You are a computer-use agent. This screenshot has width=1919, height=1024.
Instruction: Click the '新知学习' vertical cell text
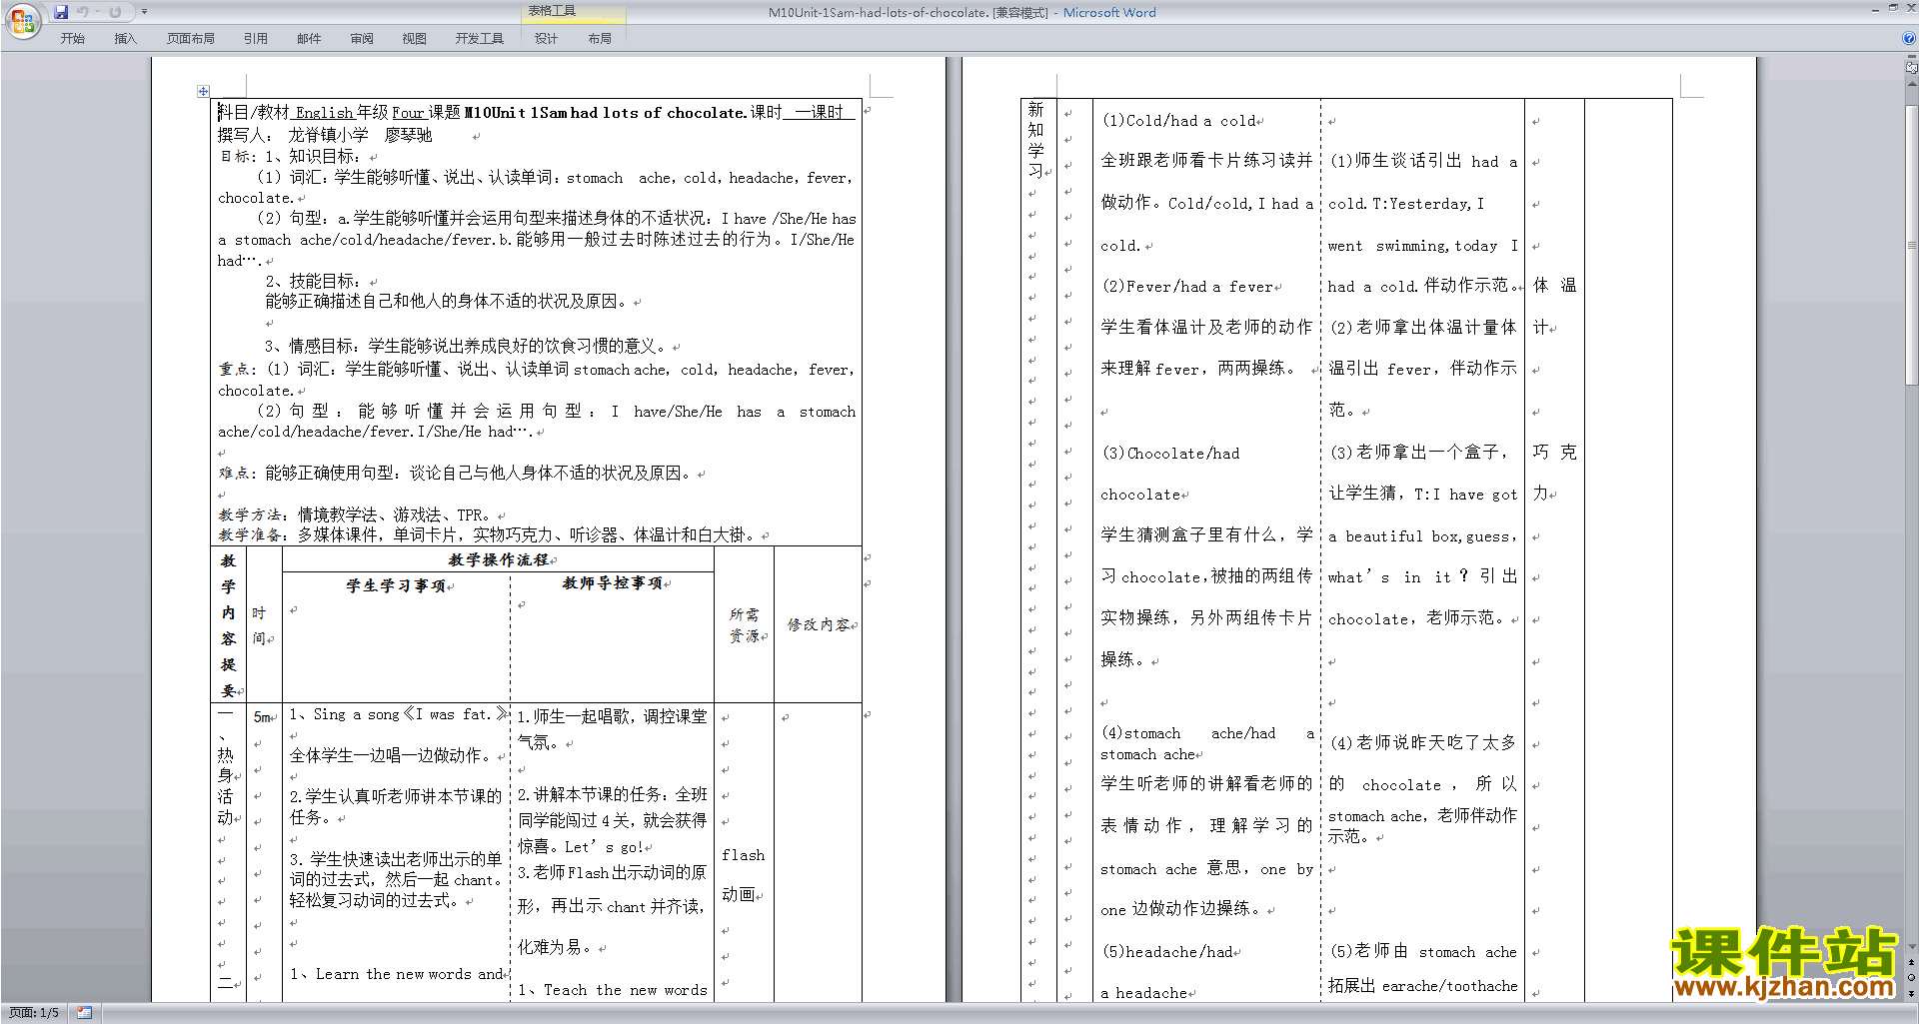click(x=1035, y=141)
